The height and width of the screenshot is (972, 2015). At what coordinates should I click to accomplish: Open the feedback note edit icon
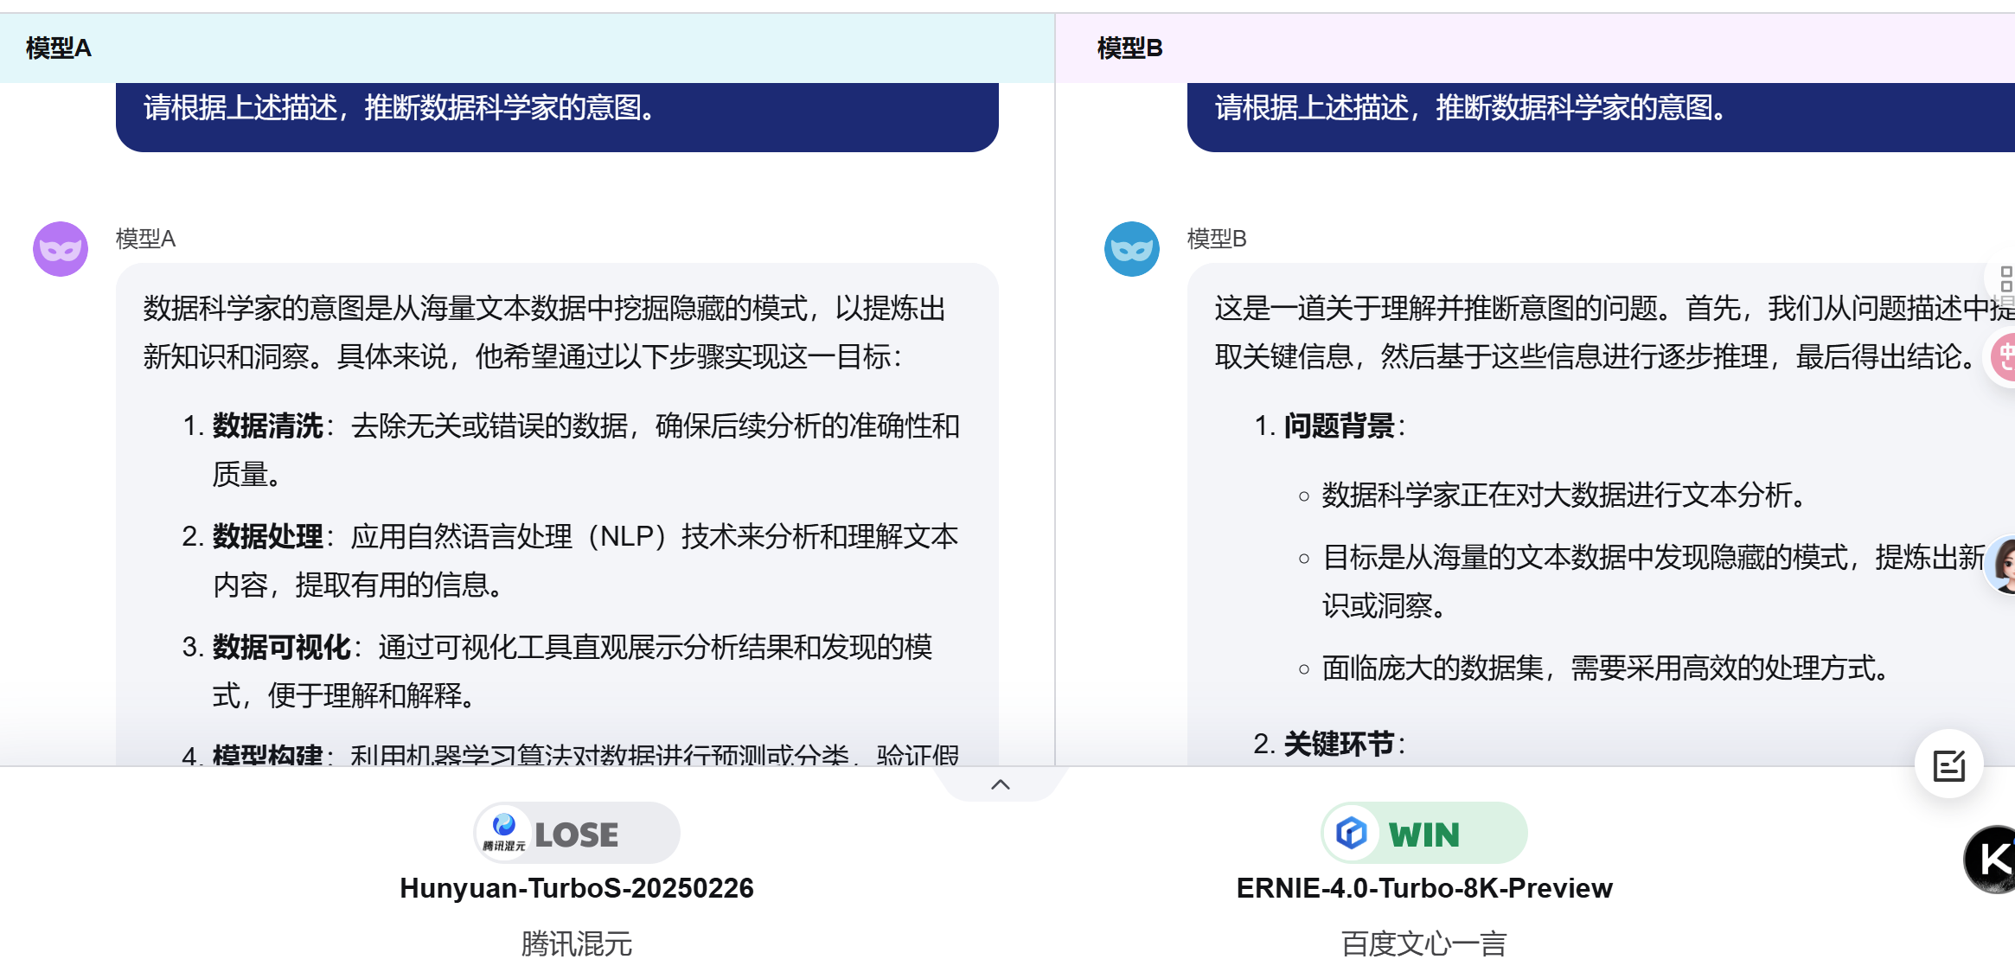(x=1949, y=765)
